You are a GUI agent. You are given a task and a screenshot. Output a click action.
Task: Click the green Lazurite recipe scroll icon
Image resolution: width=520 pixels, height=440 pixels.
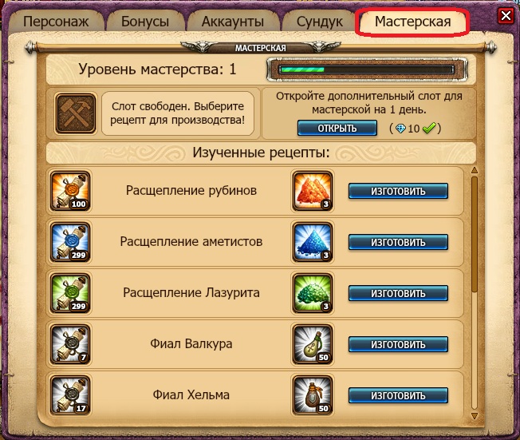[70, 293]
